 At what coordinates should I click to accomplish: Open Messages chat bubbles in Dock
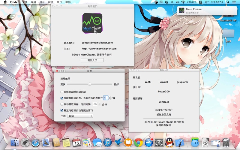click(x=97, y=143)
